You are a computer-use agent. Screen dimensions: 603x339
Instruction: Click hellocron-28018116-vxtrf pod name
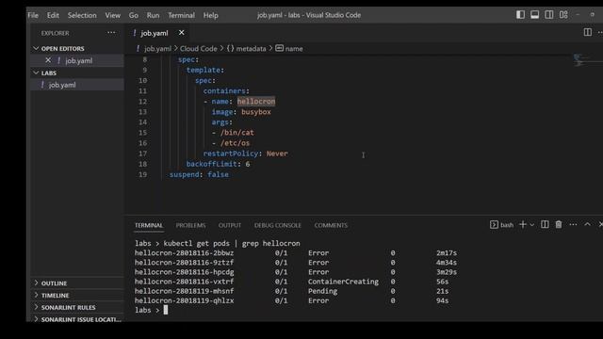click(184, 282)
